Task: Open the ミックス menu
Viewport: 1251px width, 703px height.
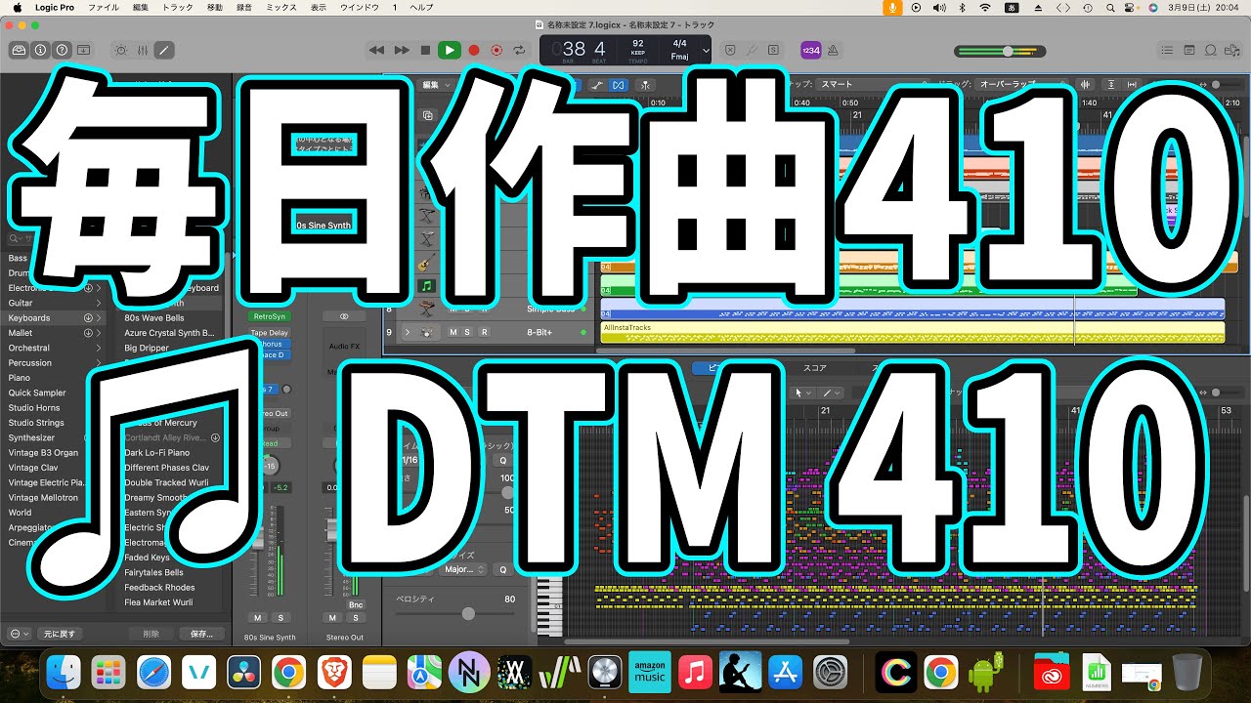Action: point(281,7)
